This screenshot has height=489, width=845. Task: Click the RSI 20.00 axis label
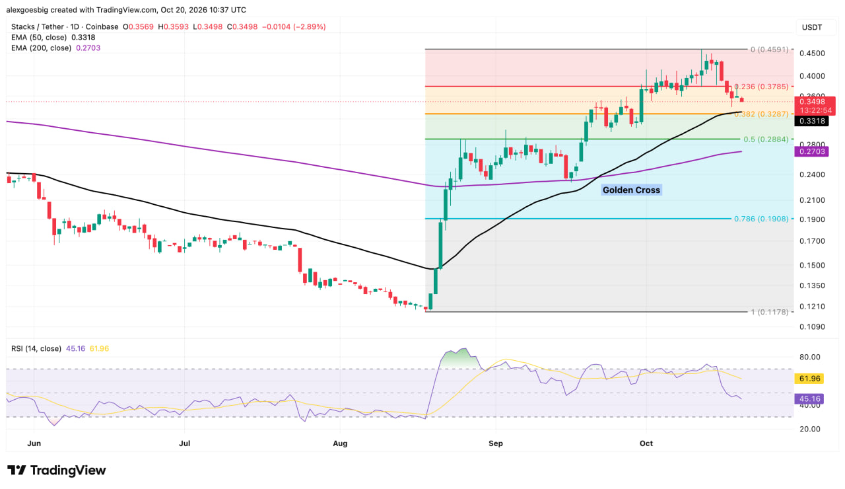pos(809,428)
